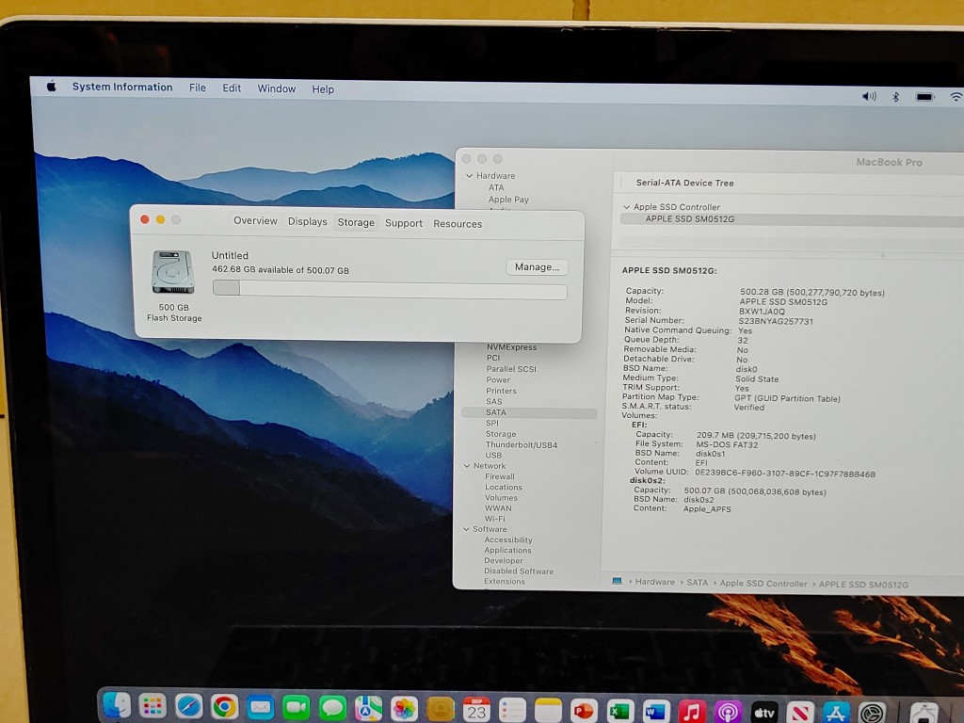
Task: Click the Manage... storage button
Action: point(538,266)
